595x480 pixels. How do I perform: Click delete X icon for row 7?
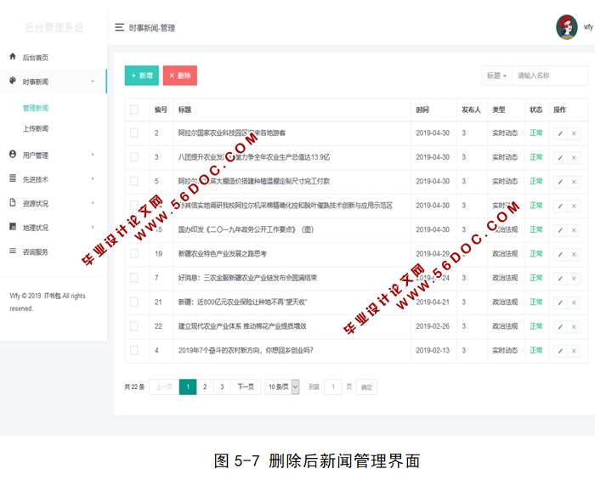click(574, 278)
